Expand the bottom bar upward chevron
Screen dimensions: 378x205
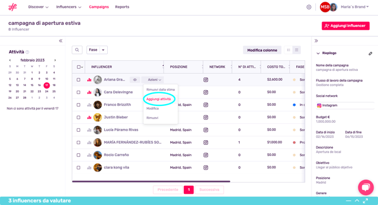pos(357,200)
